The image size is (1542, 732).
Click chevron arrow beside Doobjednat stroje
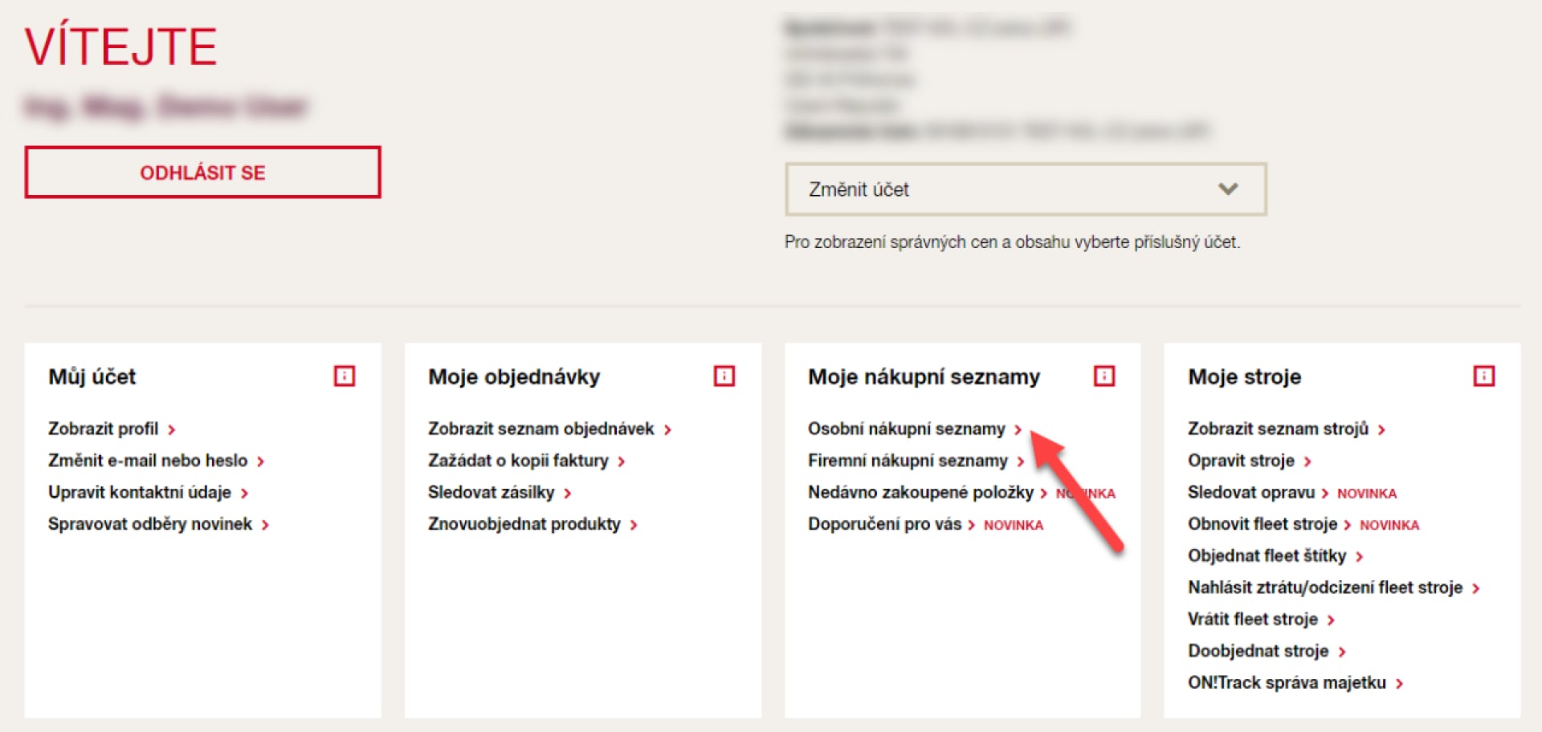[x=1342, y=652]
